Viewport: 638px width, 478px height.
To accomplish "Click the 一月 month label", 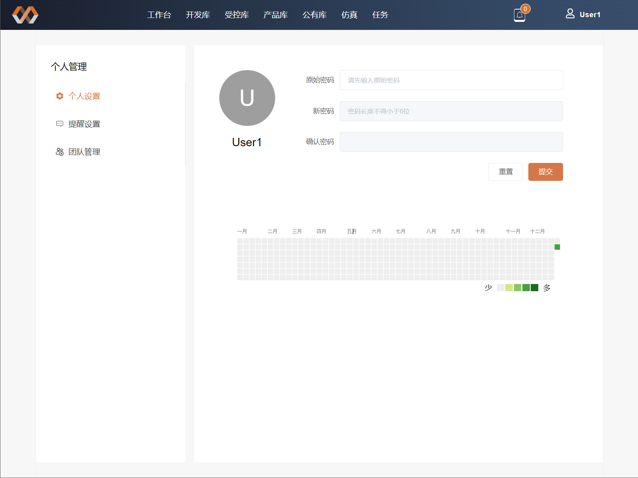I will 242,231.
